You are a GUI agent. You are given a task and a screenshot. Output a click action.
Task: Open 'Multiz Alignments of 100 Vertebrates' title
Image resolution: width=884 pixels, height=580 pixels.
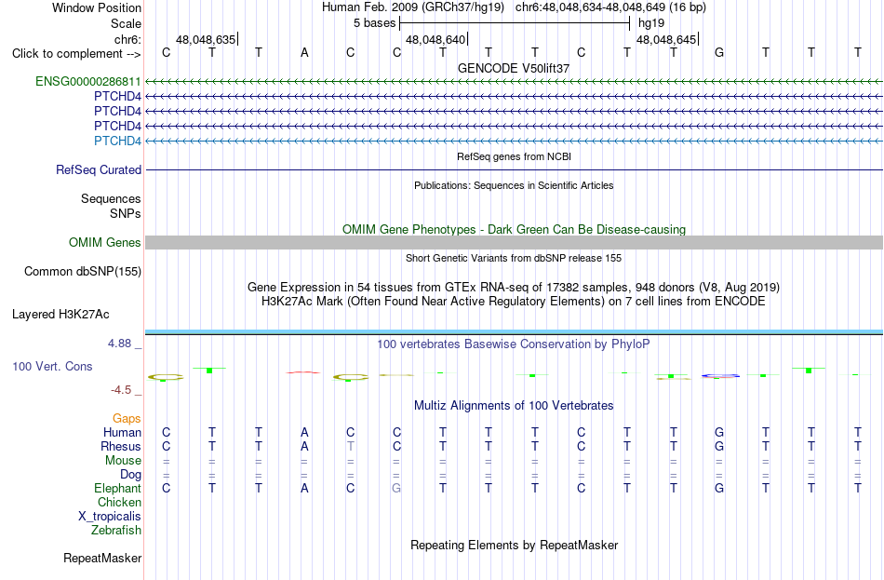point(514,406)
